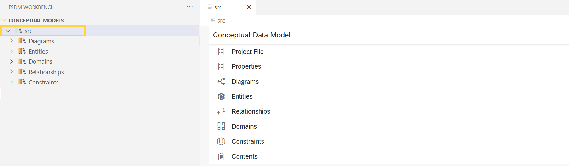Click the Domains grid icon
Viewport: 569px width, 166px height.
[221, 126]
